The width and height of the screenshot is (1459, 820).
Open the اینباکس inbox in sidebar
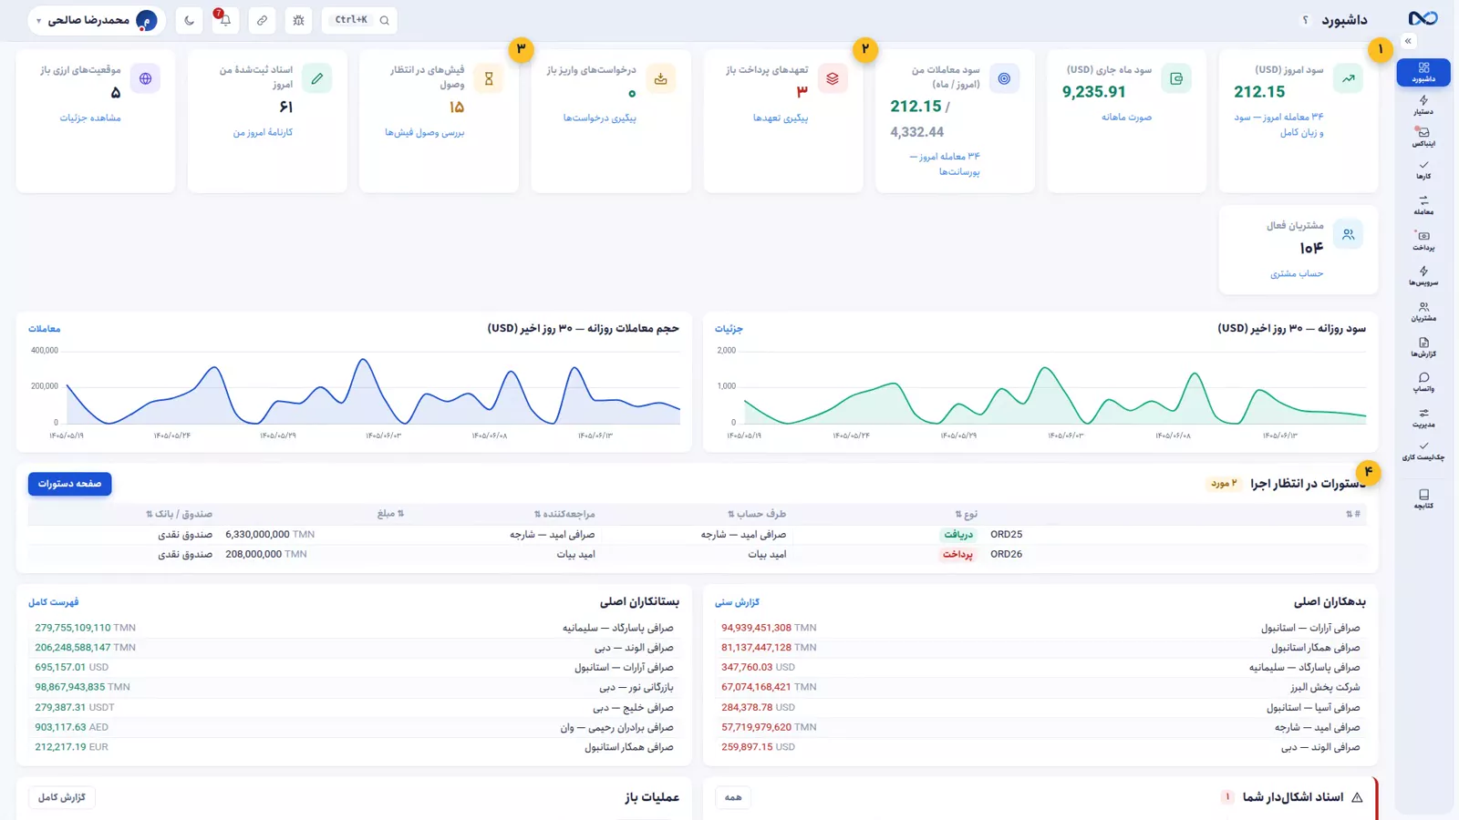point(1423,138)
